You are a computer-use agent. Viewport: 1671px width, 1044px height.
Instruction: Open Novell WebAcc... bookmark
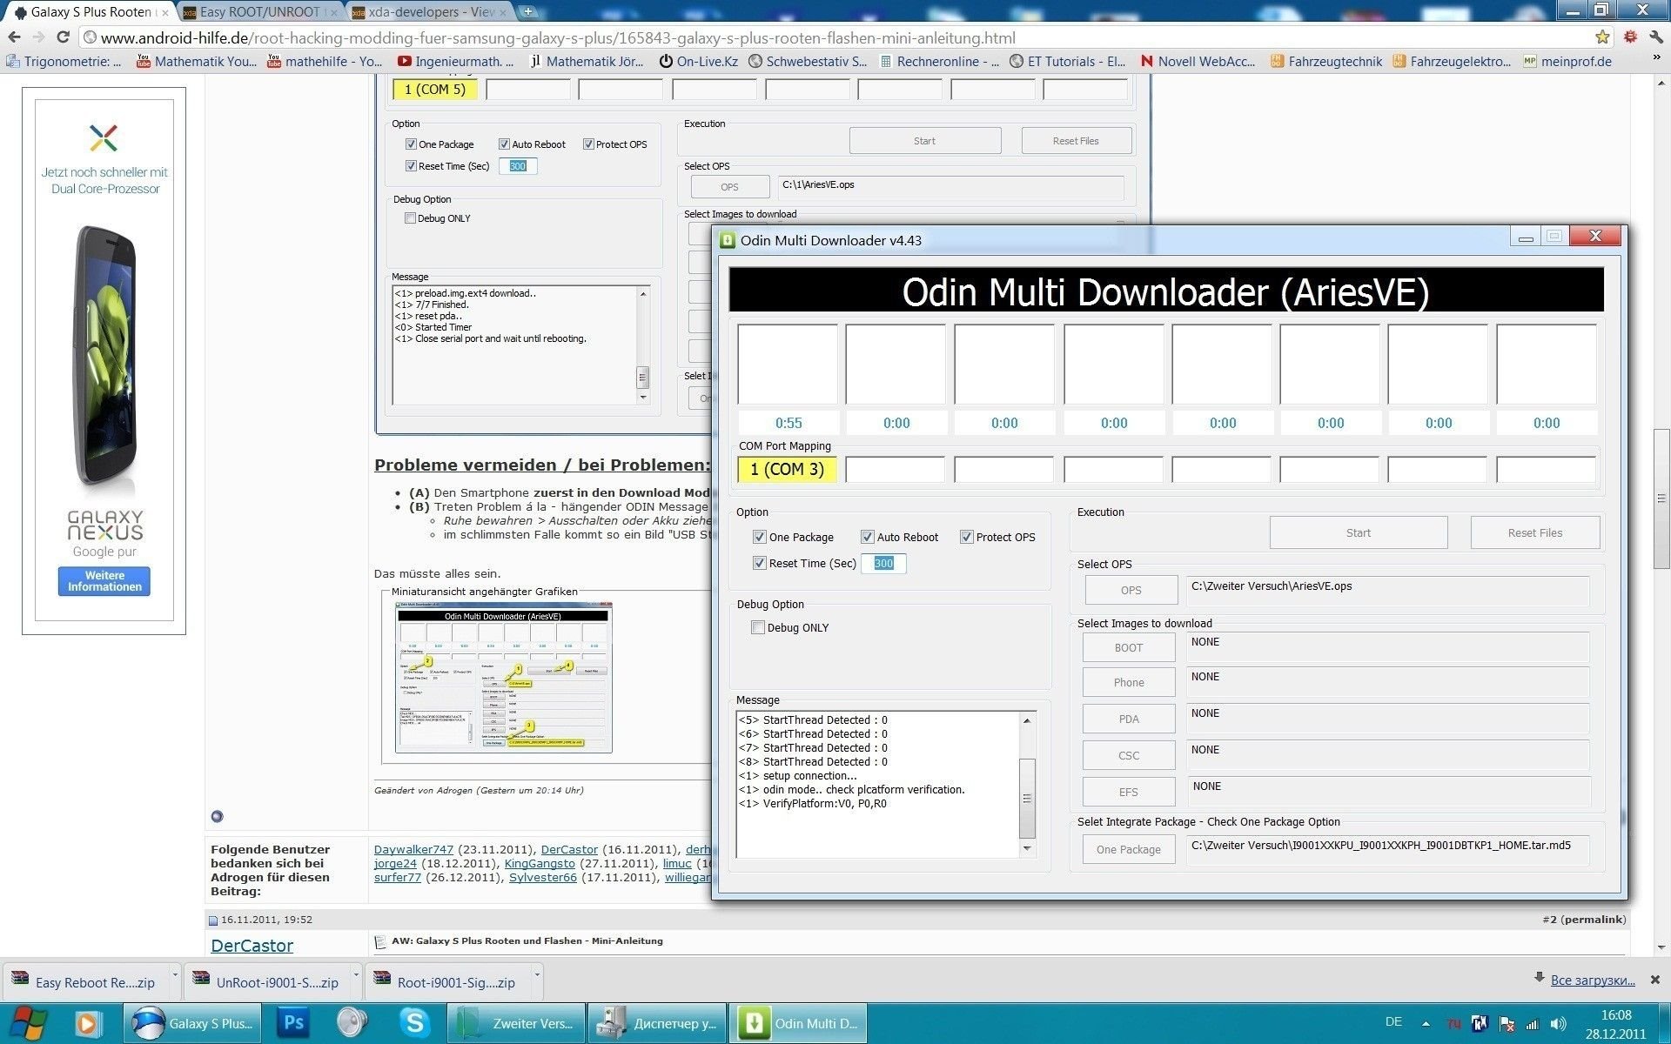pyautogui.click(x=1198, y=61)
